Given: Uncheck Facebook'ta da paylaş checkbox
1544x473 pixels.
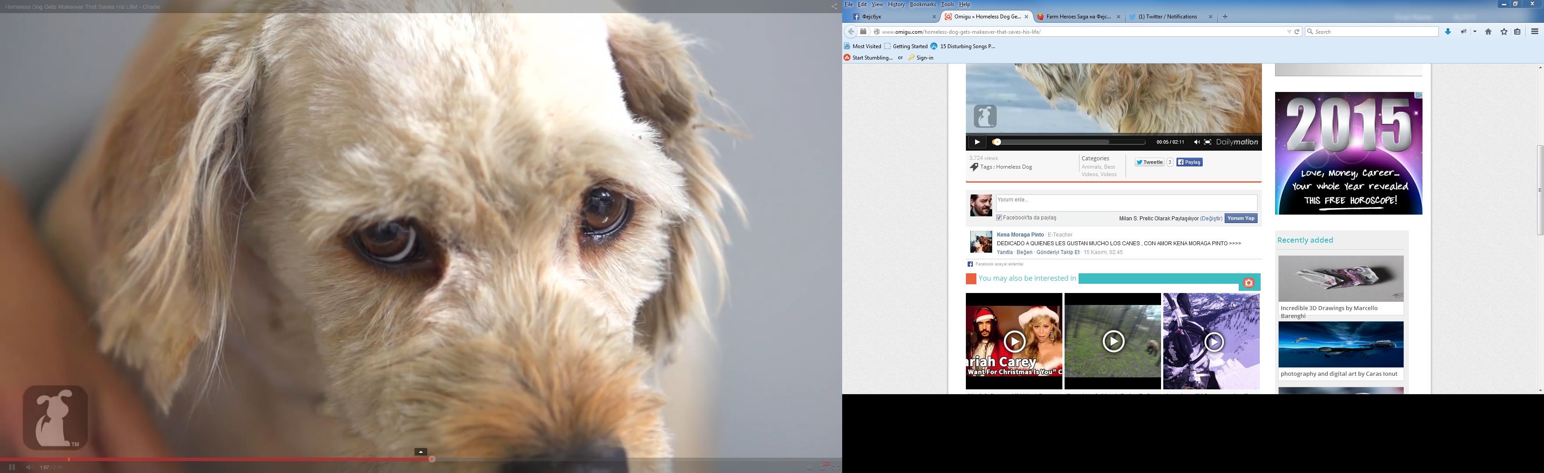Looking at the screenshot, I should [999, 218].
